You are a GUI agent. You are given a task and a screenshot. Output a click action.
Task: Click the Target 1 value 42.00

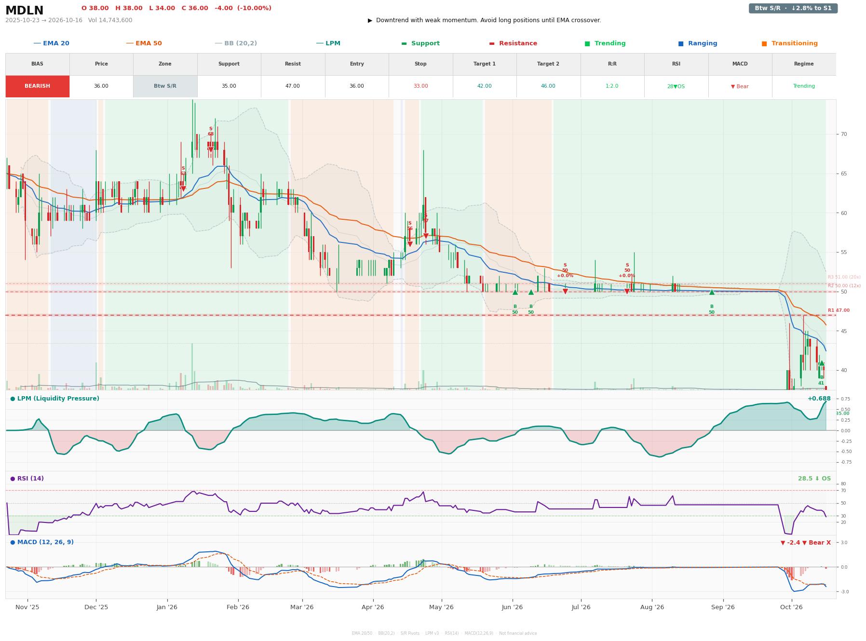pyautogui.click(x=484, y=86)
